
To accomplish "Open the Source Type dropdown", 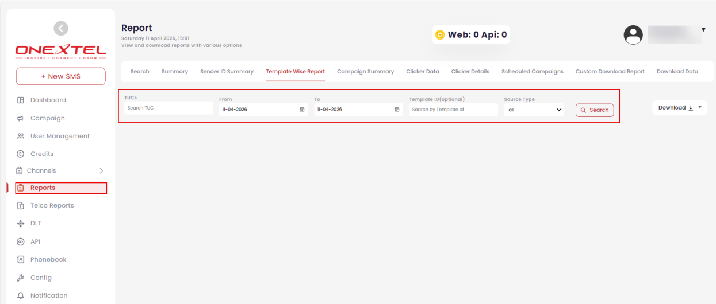I will point(534,110).
